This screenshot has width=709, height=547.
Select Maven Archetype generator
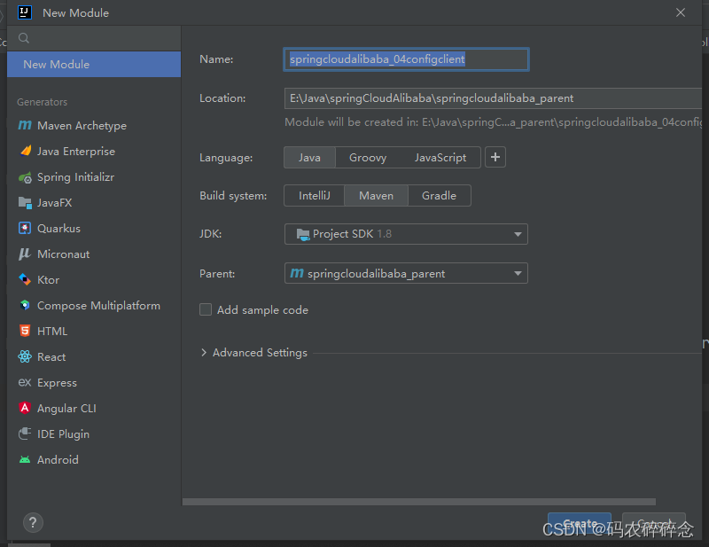94,125
